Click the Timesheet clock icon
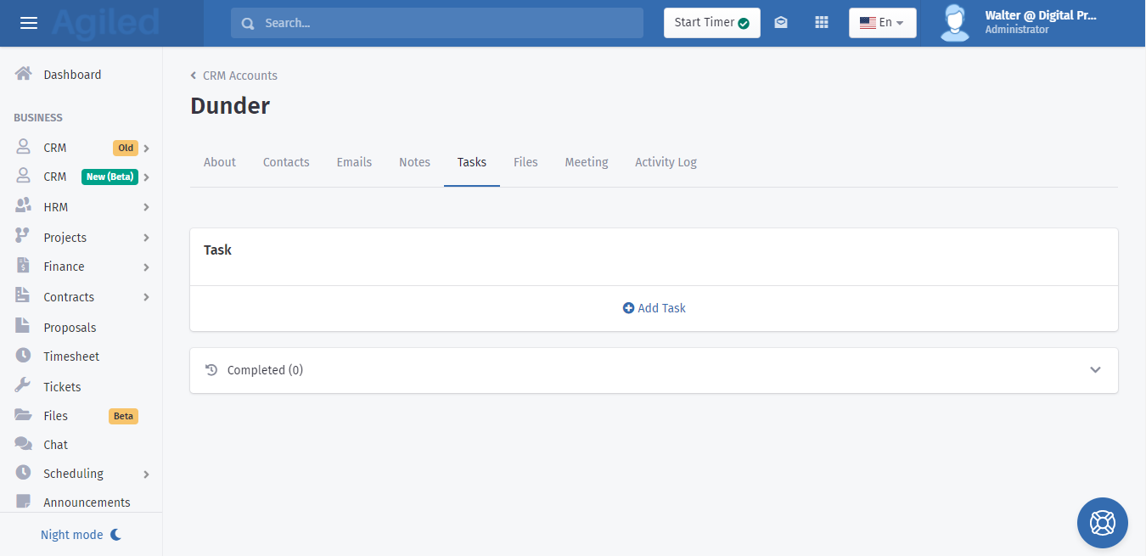 tap(24, 357)
